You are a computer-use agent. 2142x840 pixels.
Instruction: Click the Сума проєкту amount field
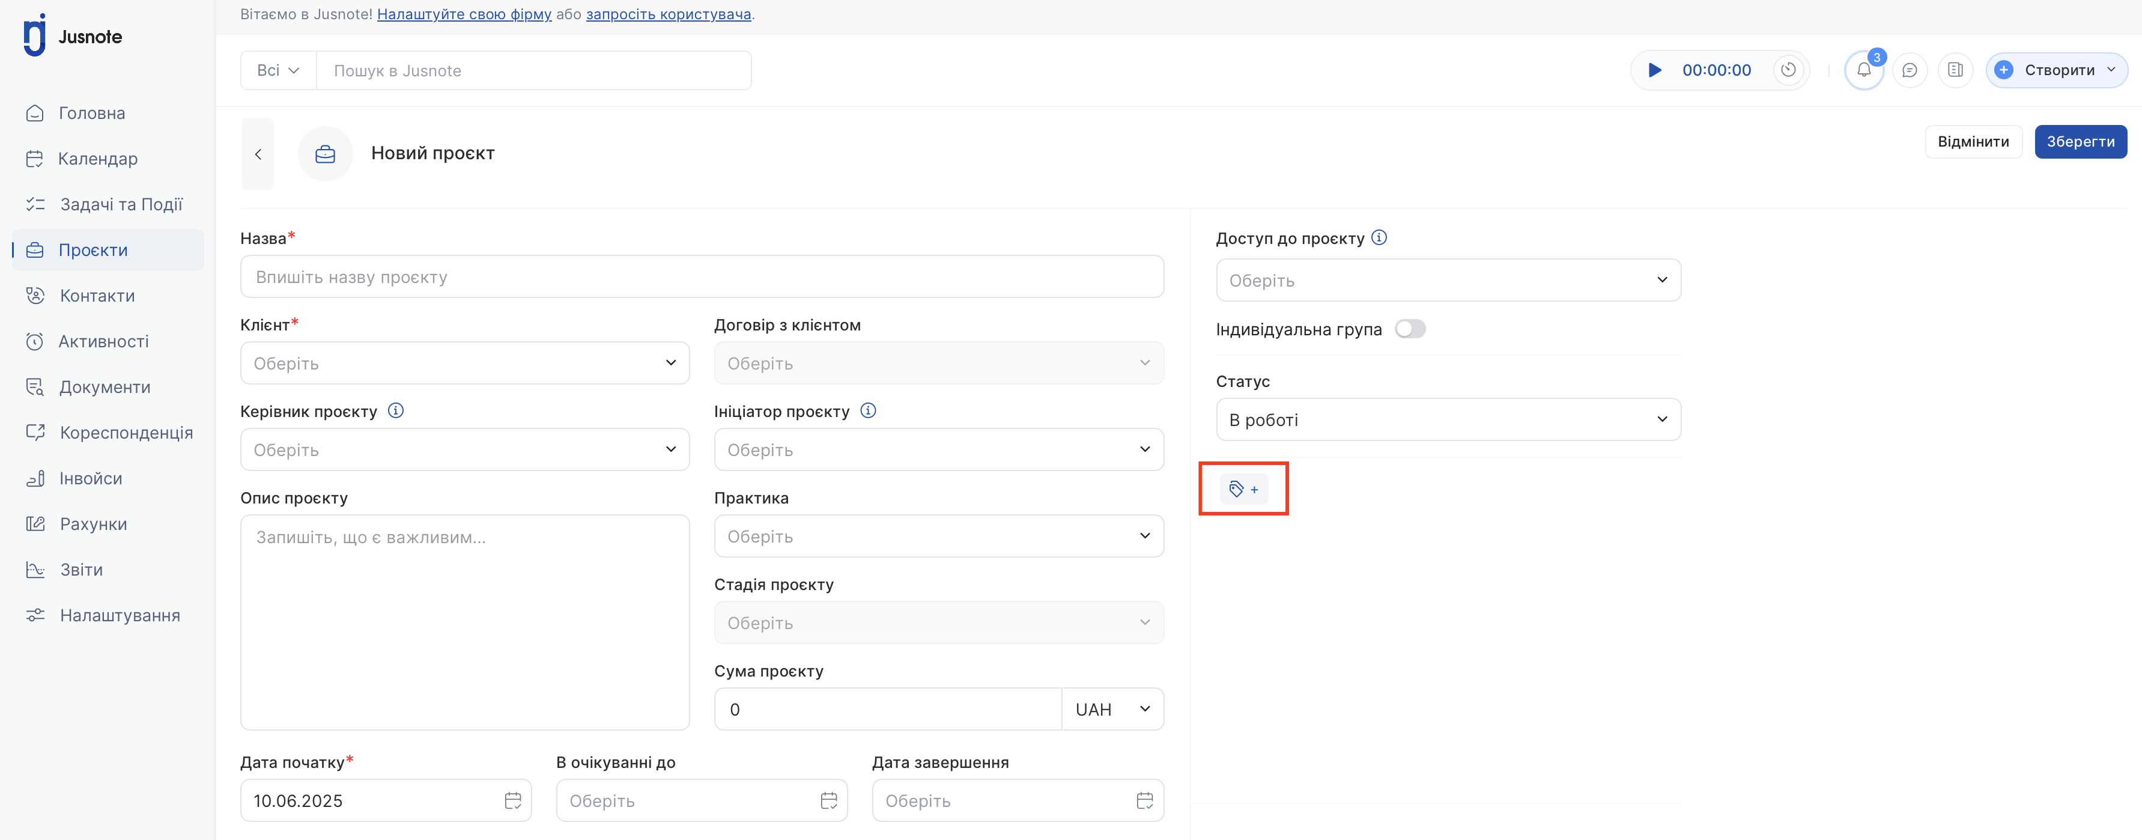tap(888, 708)
